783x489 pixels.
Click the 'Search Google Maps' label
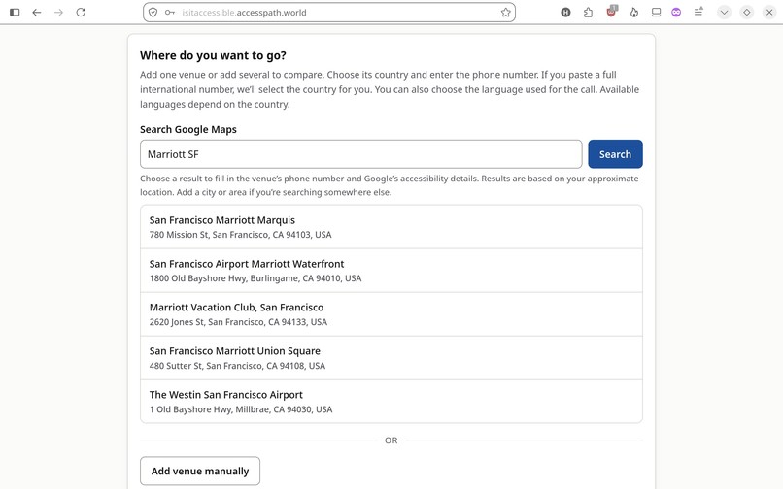click(x=188, y=129)
